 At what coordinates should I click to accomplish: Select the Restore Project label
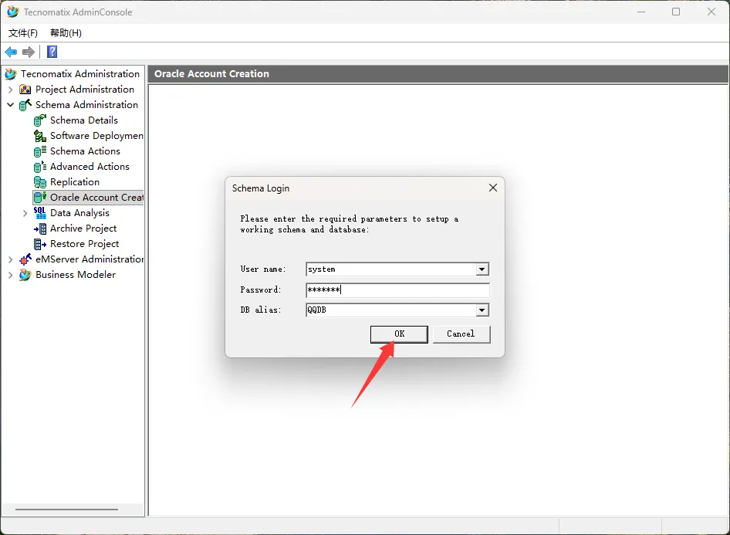click(85, 243)
